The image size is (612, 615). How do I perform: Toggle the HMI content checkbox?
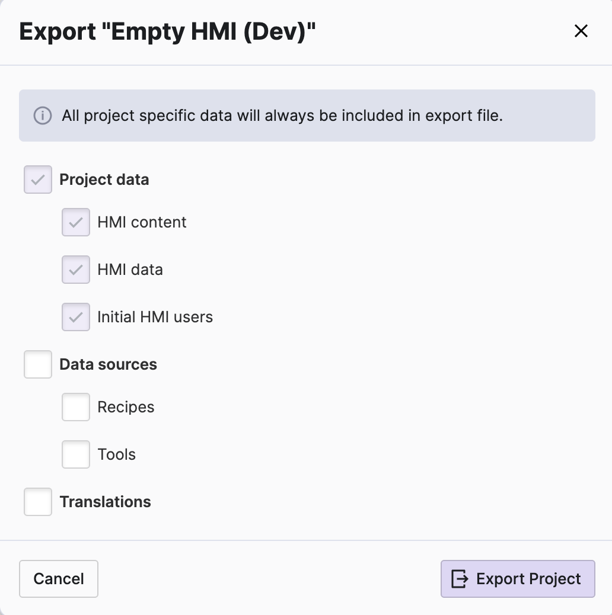point(76,222)
